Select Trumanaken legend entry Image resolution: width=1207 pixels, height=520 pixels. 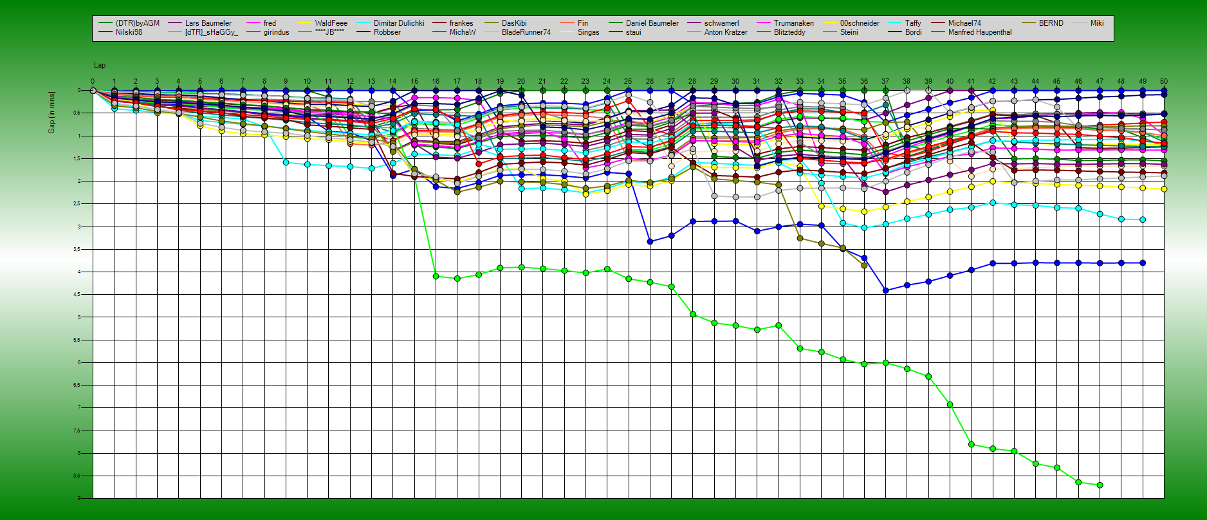coord(786,23)
